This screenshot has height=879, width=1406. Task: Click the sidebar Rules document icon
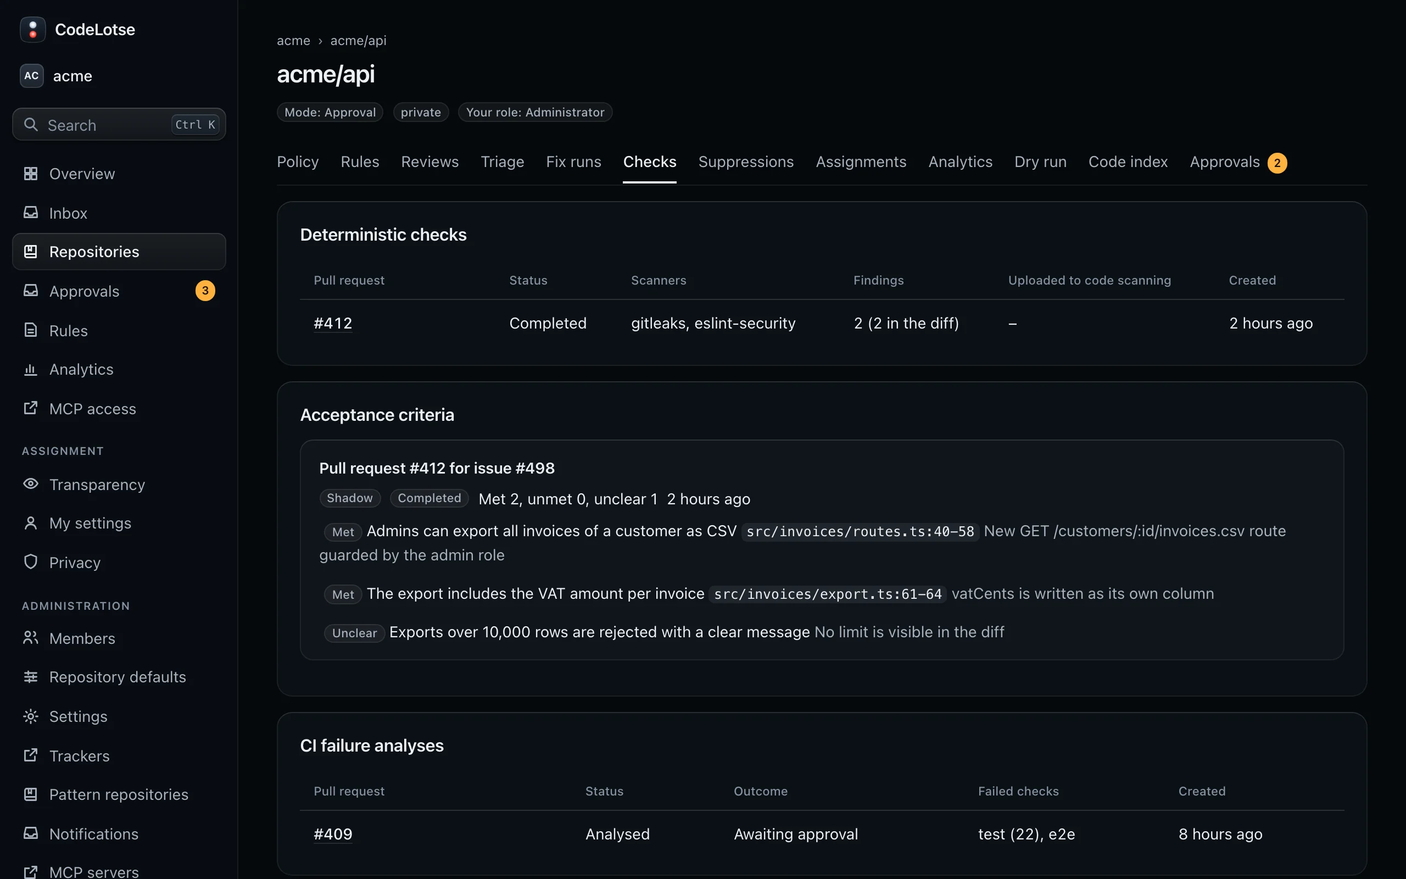point(31,330)
